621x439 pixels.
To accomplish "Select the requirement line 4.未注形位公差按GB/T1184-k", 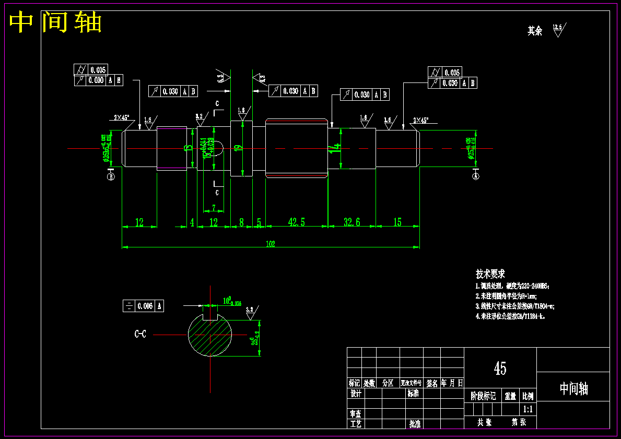I will pyautogui.click(x=510, y=316).
